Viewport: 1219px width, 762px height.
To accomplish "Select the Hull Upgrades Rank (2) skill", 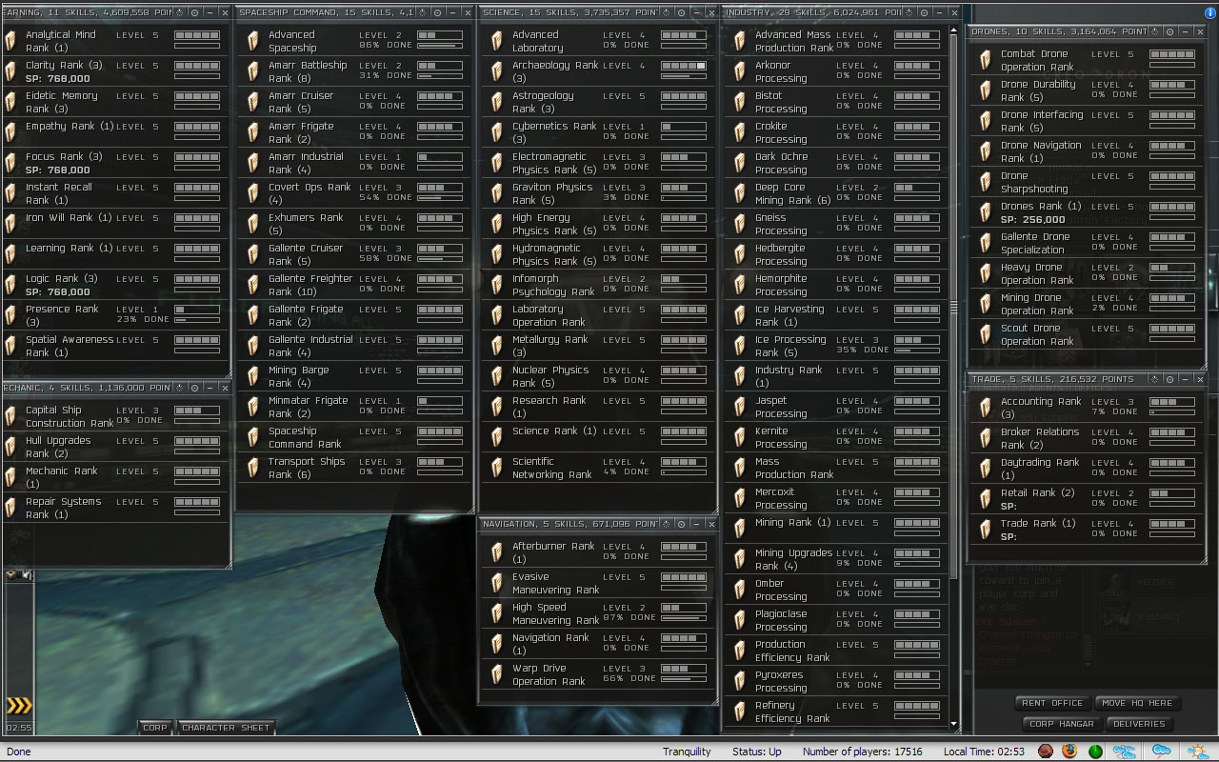I will (x=115, y=447).
